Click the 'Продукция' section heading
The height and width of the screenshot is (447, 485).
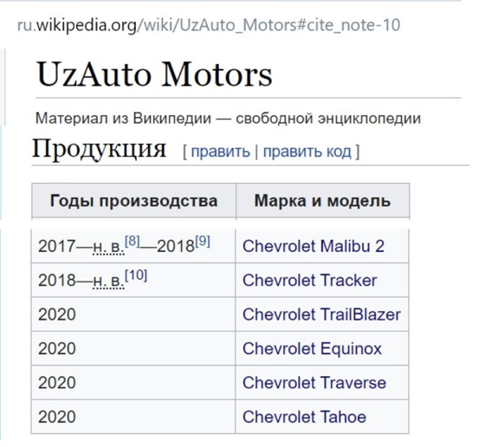click(x=100, y=149)
